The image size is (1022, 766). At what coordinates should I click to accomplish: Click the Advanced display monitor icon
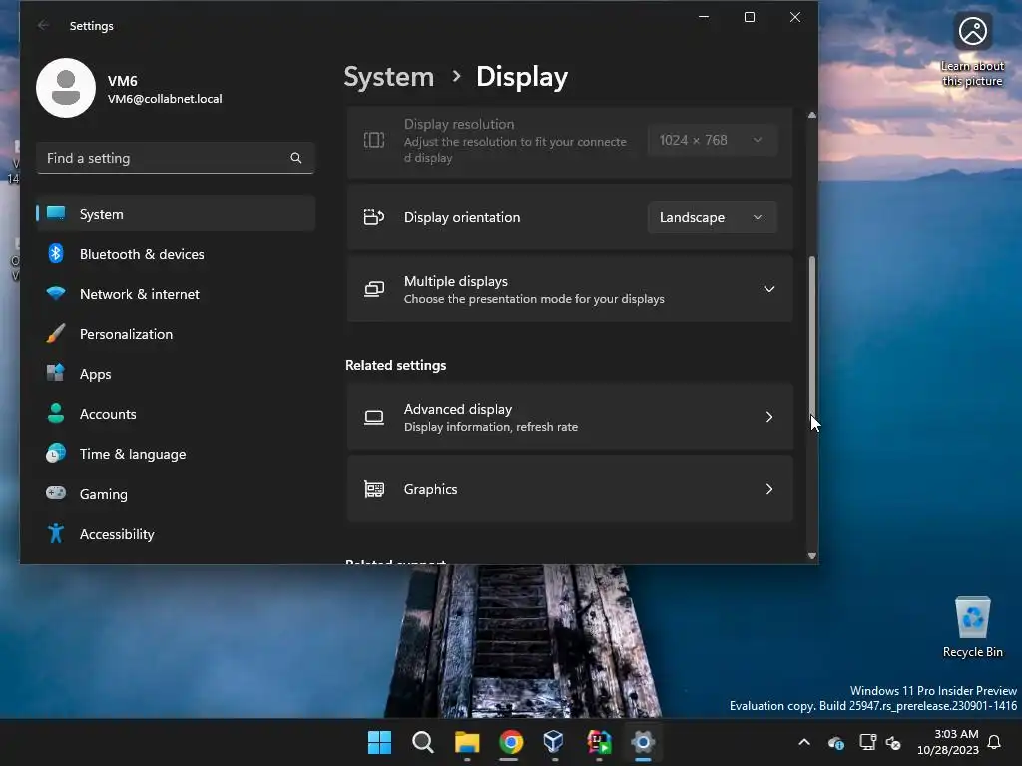[x=374, y=417]
